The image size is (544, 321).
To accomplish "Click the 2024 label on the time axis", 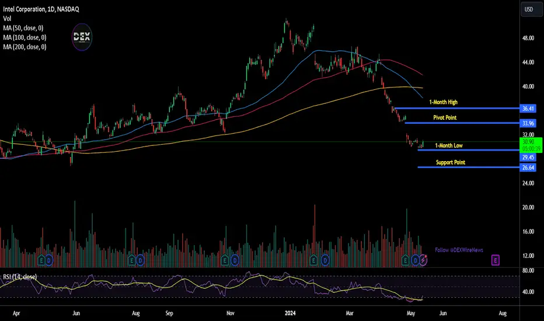I will (x=290, y=313).
